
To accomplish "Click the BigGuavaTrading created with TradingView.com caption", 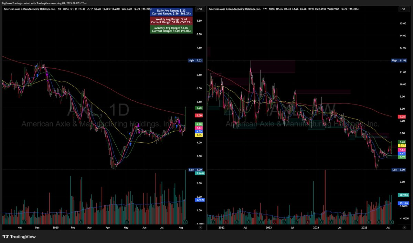I will [45, 3].
